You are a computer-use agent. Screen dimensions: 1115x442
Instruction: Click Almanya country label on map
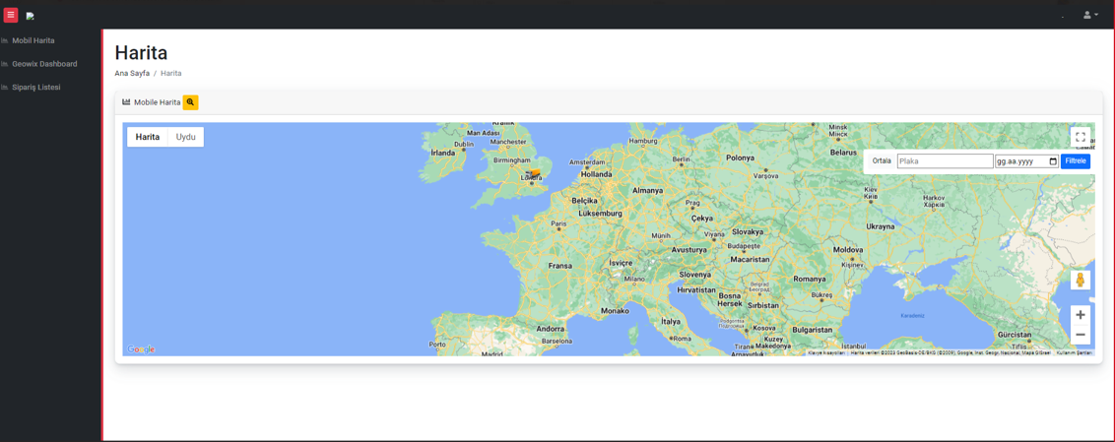click(x=648, y=190)
